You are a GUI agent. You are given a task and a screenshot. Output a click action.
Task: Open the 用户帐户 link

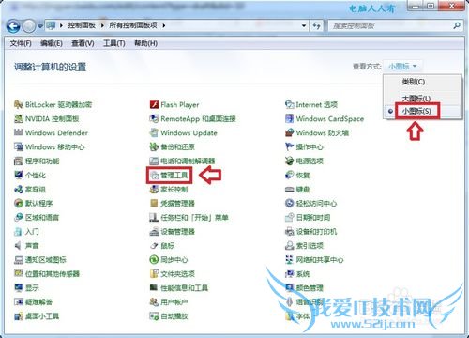click(x=174, y=302)
